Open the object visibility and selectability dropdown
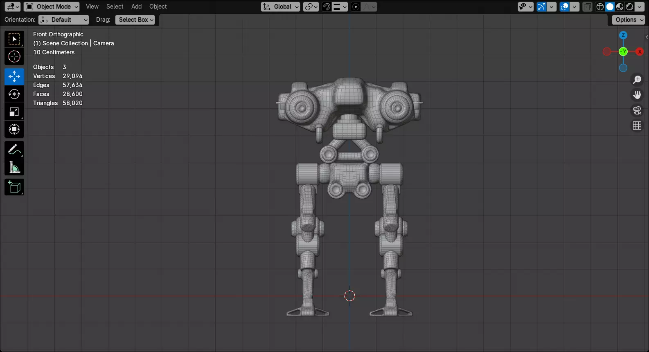This screenshot has height=352, width=649. [526, 7]
